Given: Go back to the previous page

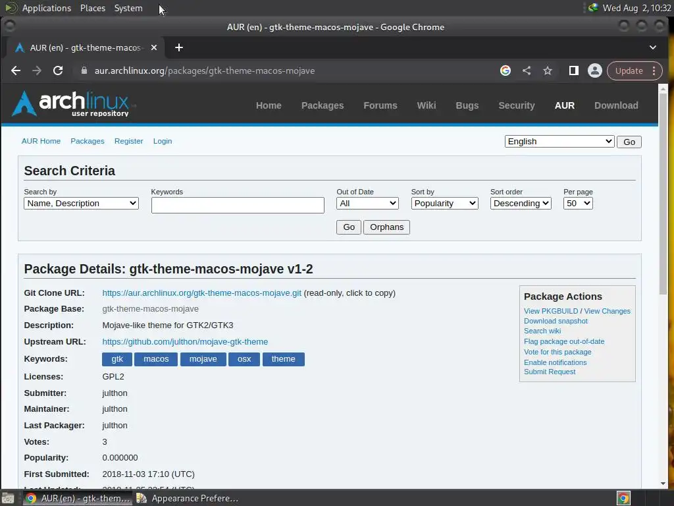Looking at the screenshot, I should 16,70.
